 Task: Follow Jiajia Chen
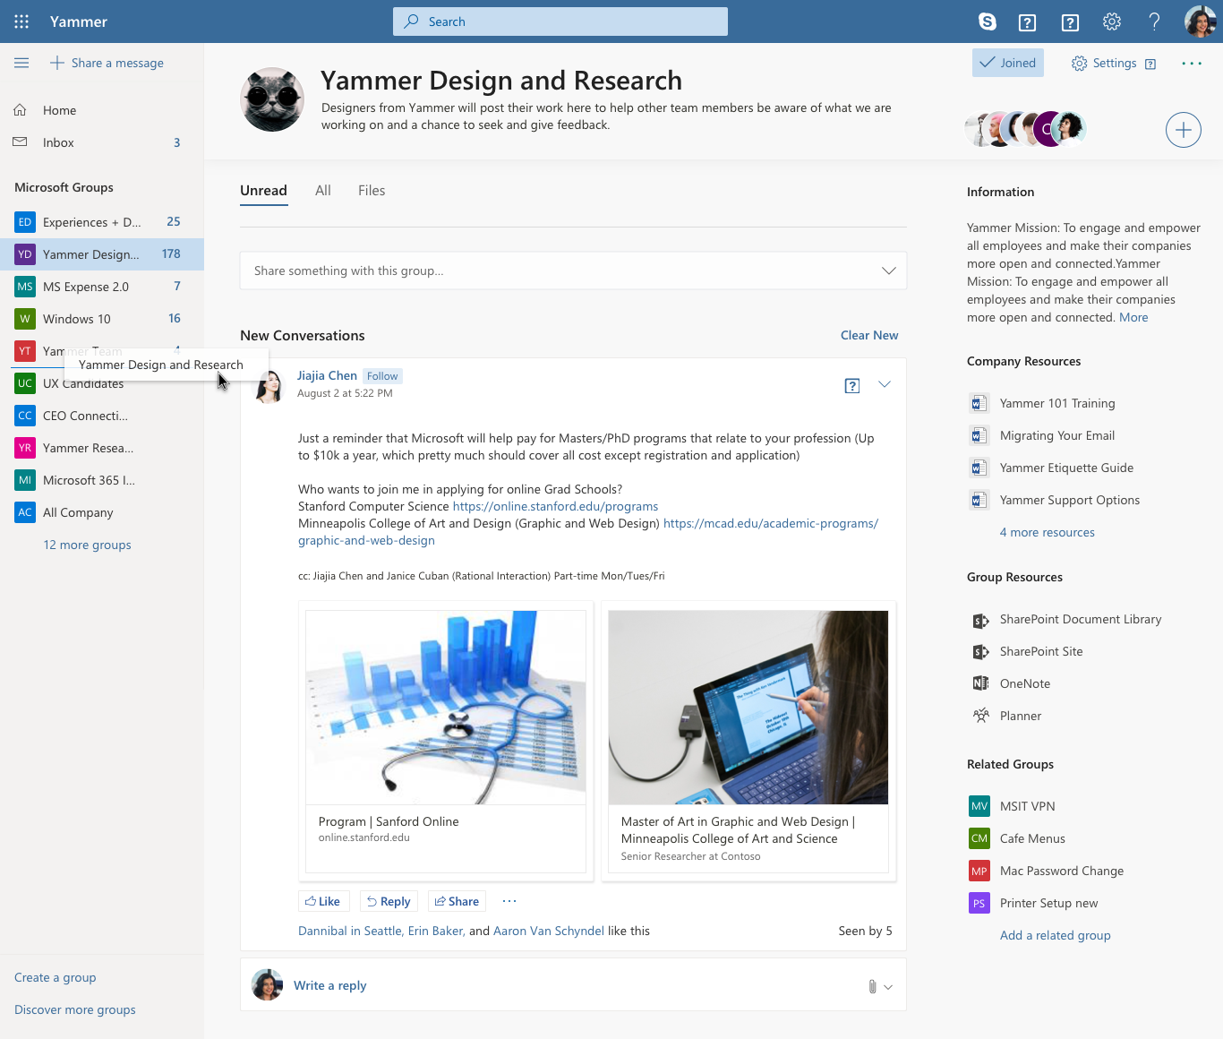382,376
